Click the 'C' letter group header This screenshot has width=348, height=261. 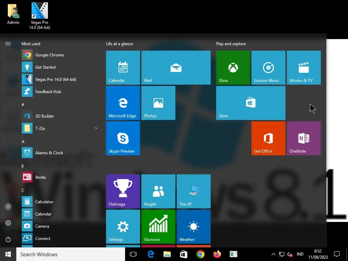point(23,190)
